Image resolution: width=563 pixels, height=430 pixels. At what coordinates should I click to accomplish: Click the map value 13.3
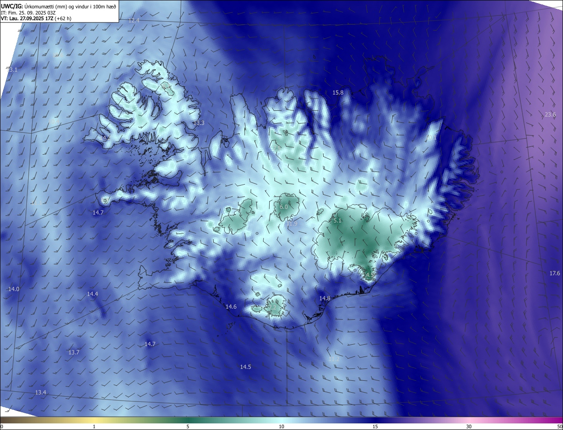click(x=199, y=123)
